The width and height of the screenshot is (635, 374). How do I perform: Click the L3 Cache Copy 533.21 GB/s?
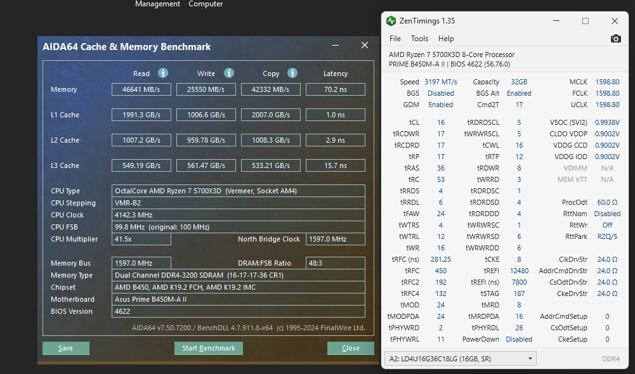pos(270,165)
